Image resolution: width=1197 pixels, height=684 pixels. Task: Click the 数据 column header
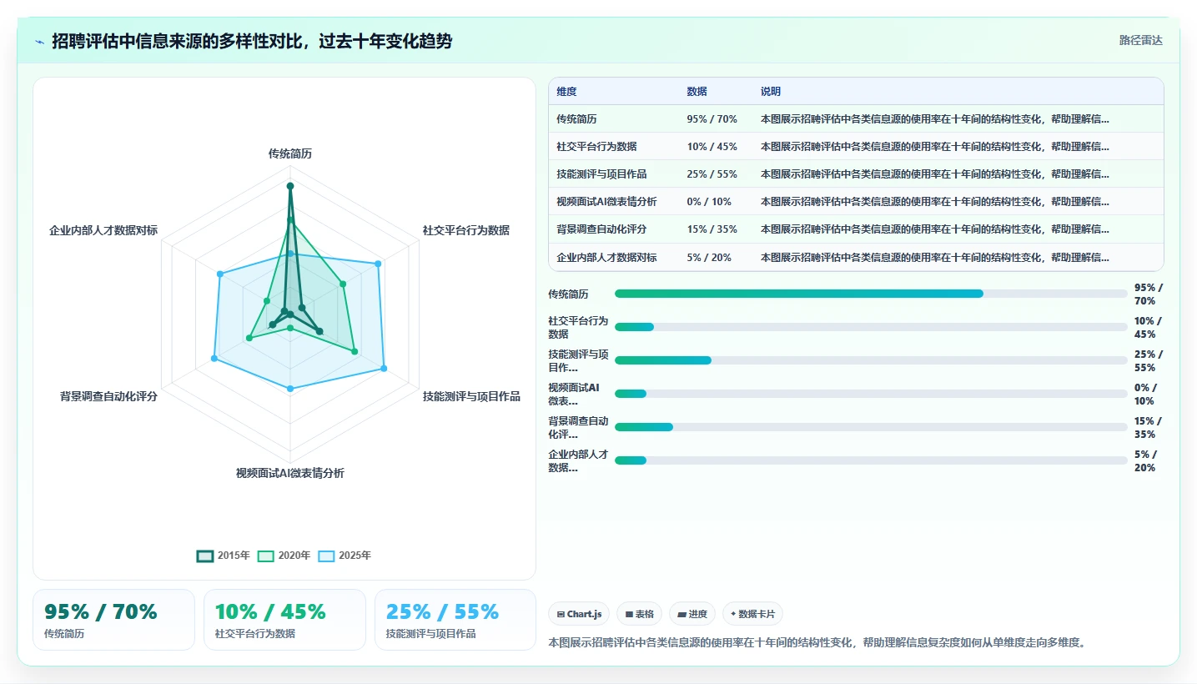[697, 92]
